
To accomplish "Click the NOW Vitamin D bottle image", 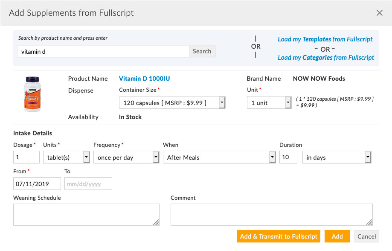I will click(x=33, y=93).
